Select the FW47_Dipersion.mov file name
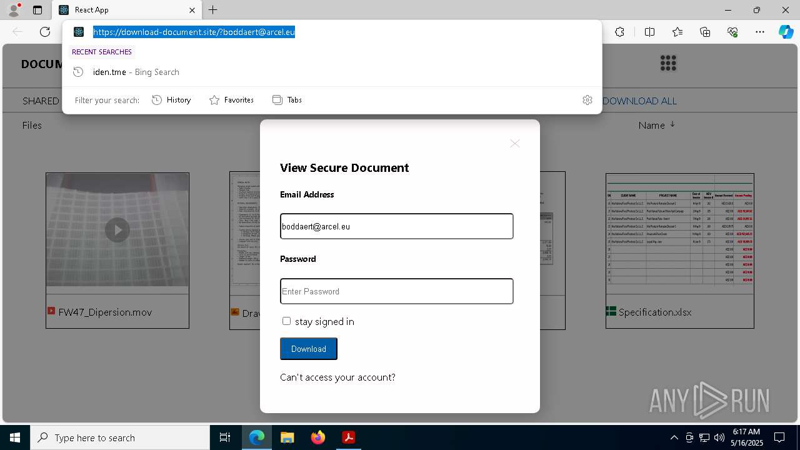 [x=105, y=312]
